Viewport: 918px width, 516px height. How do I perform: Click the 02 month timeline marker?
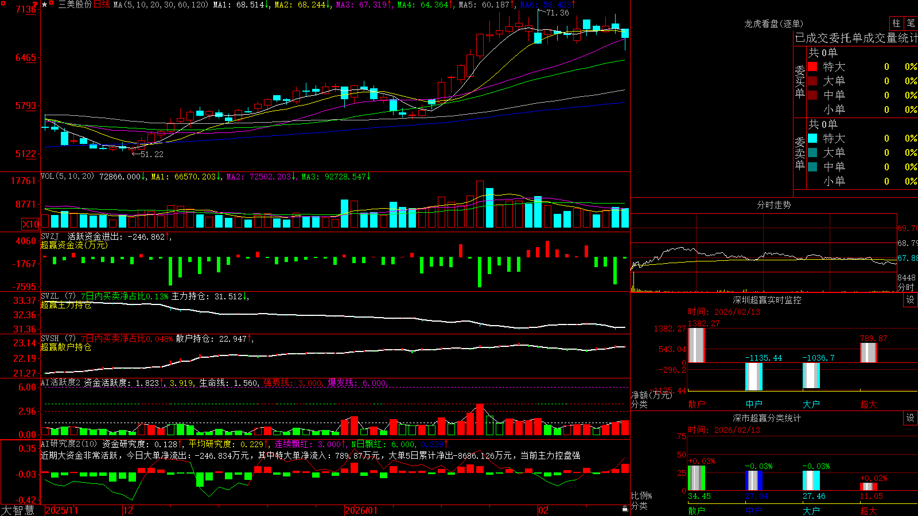[x=543, y=510]
